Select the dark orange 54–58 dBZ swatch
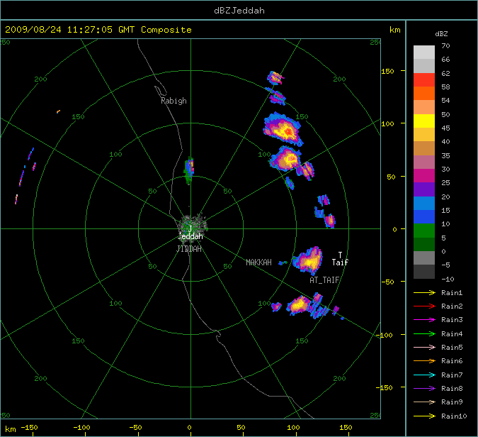478x437 pixels. (x=424, y=94)
